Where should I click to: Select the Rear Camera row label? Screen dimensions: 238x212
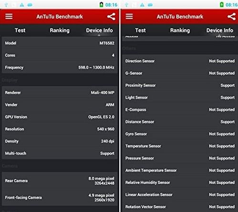[x=16, y=181]
